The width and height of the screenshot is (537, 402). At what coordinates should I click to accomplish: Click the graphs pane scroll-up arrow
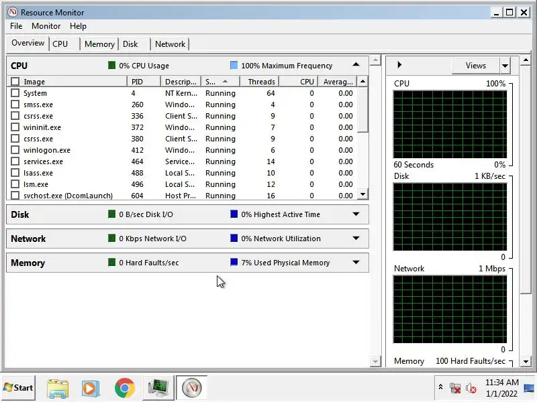[x=526, y=60]
